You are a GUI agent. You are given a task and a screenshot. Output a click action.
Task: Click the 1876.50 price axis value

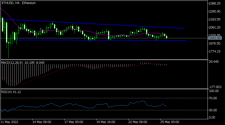coord(214,43)
